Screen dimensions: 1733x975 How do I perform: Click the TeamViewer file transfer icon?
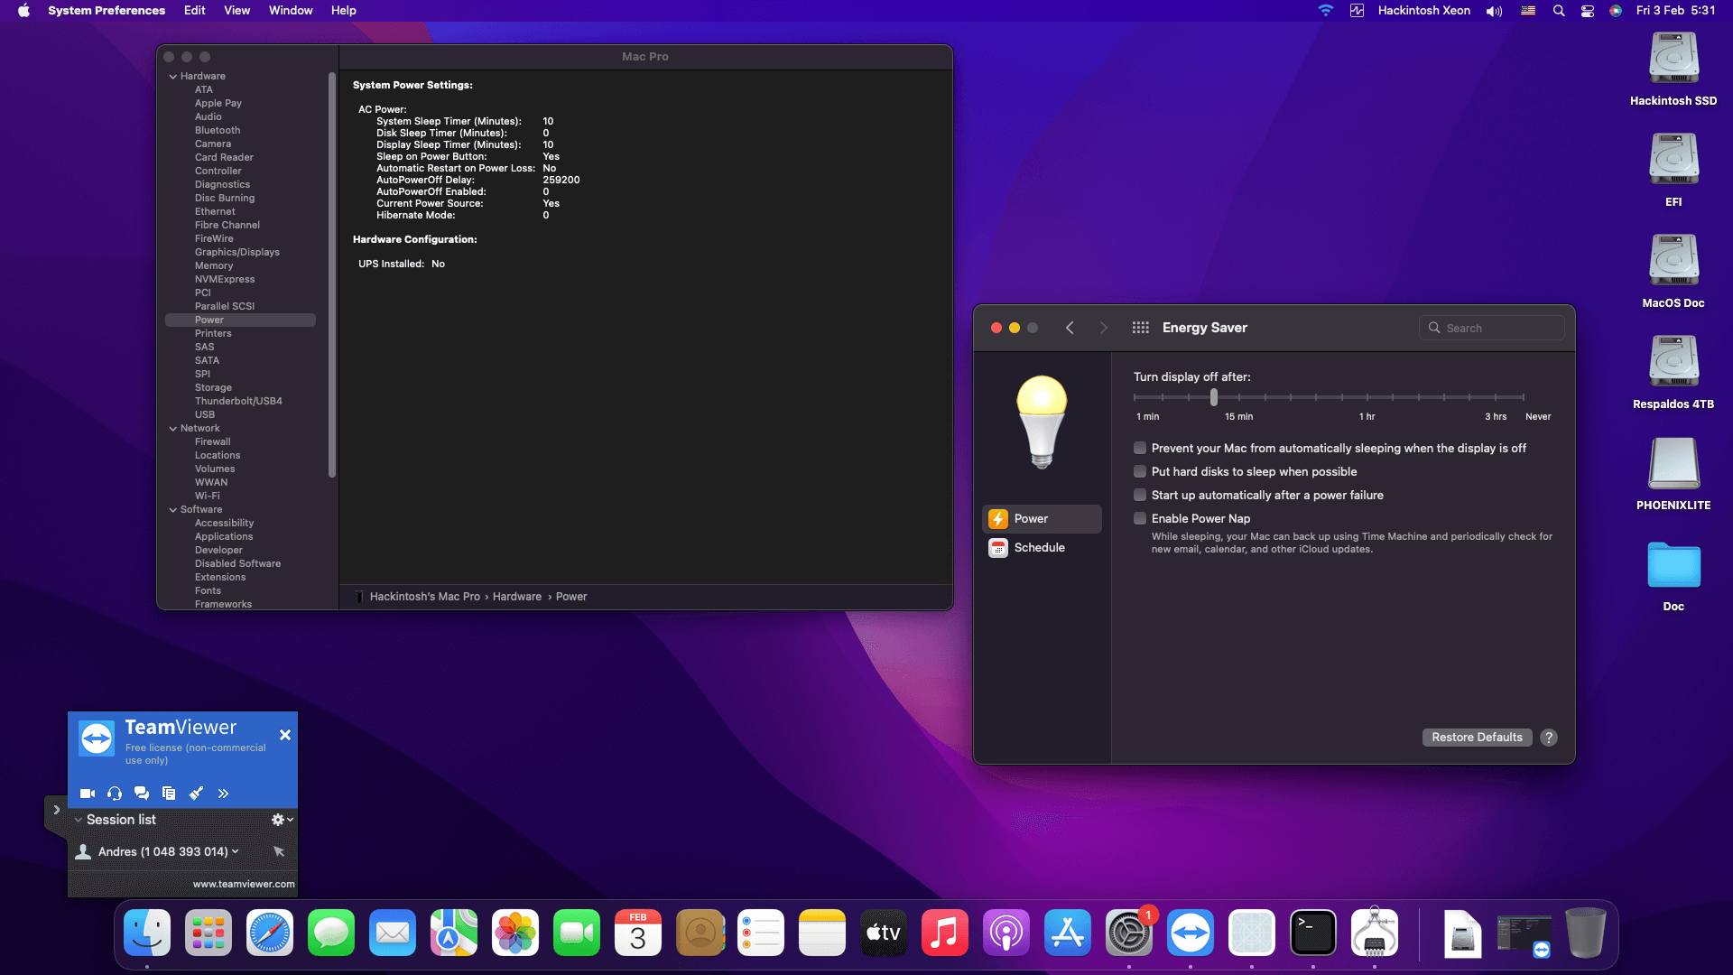coord(169,794)
